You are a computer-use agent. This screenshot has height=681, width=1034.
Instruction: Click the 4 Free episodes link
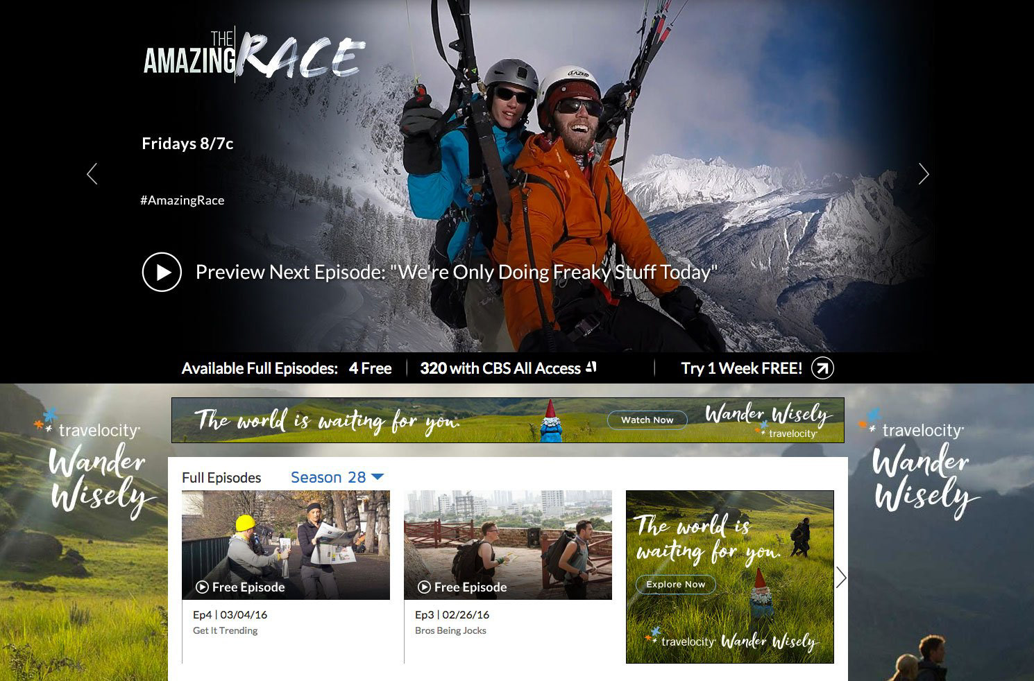371,368
